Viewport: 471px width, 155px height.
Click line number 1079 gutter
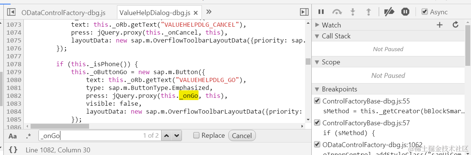coord(13,72)
